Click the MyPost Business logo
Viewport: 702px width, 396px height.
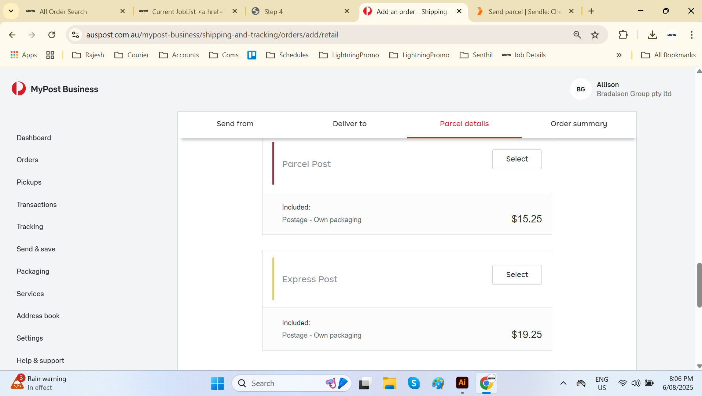coord(55,89)
